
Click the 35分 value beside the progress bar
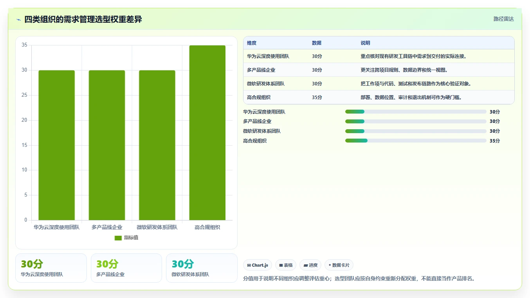tap(495, 141)
